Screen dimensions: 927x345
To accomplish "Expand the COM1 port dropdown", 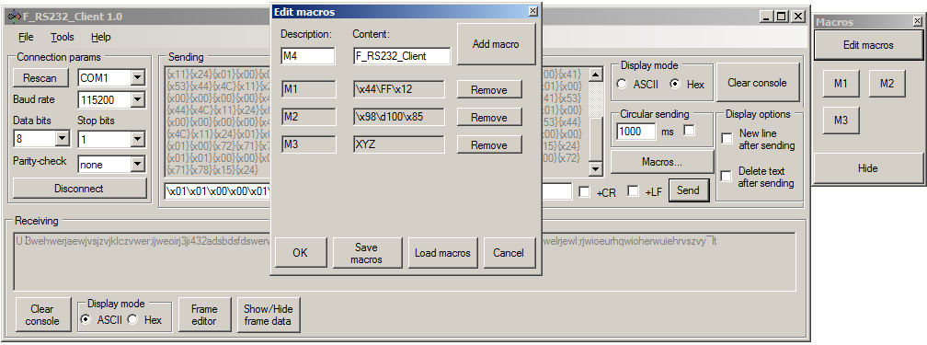I will coord(138,77).
